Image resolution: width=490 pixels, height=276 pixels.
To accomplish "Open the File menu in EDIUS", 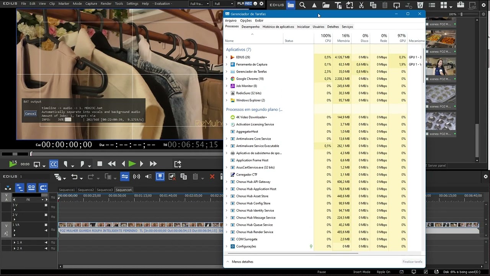I will click(24, 3).
